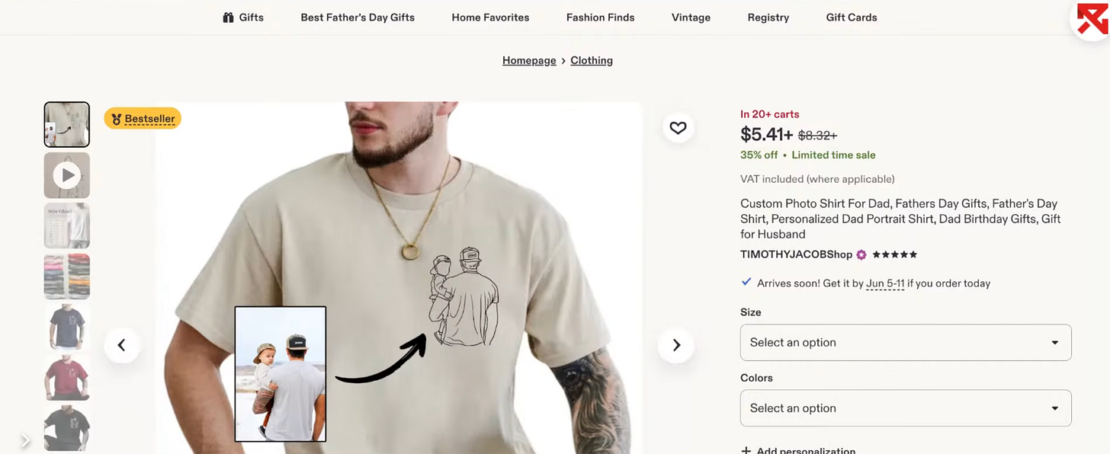Play the product video thumbnail

[x=67, y=175]
